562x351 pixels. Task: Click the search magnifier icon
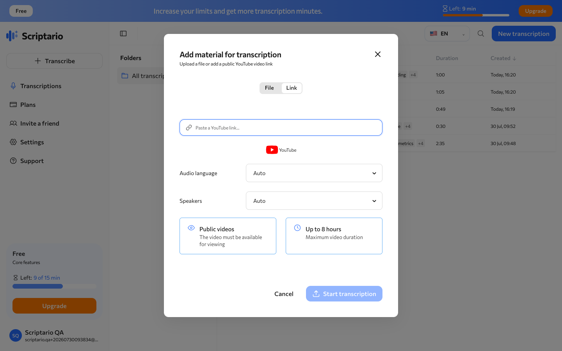coord(481,34)
